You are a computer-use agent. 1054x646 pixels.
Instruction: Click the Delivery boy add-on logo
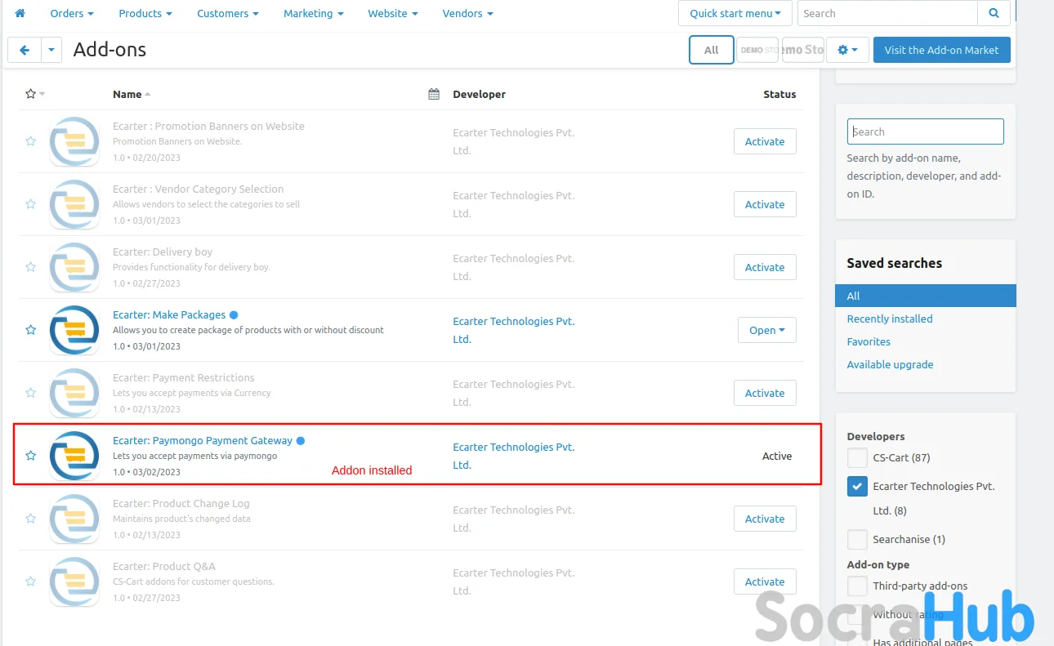(74, 267)
